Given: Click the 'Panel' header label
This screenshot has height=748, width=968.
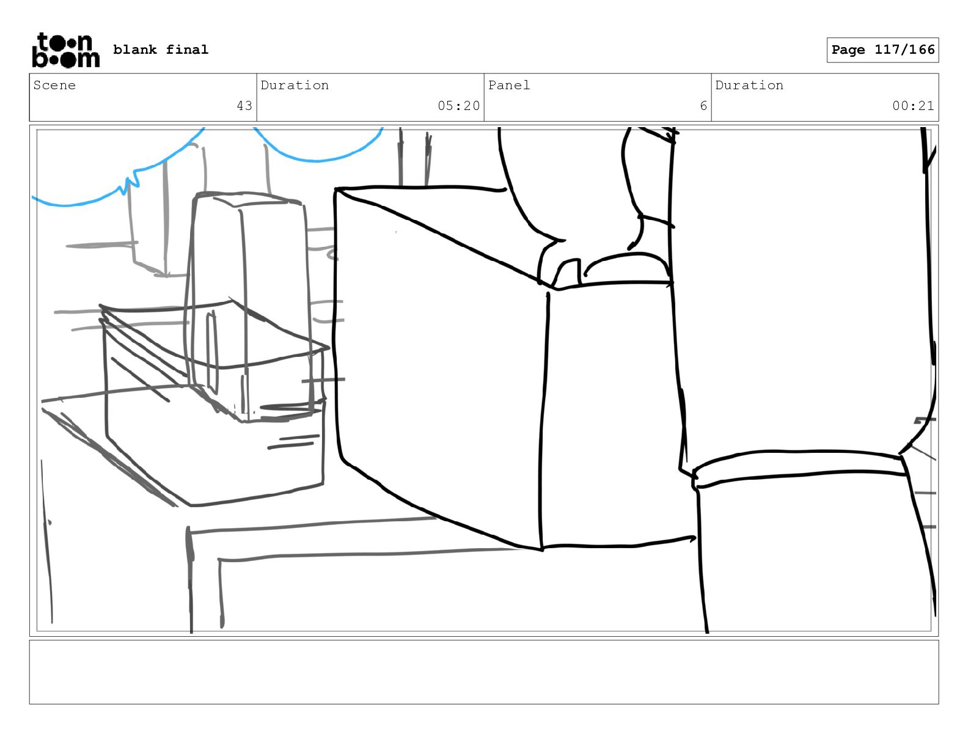Looking at the screenshot, I should pos(509,85).
